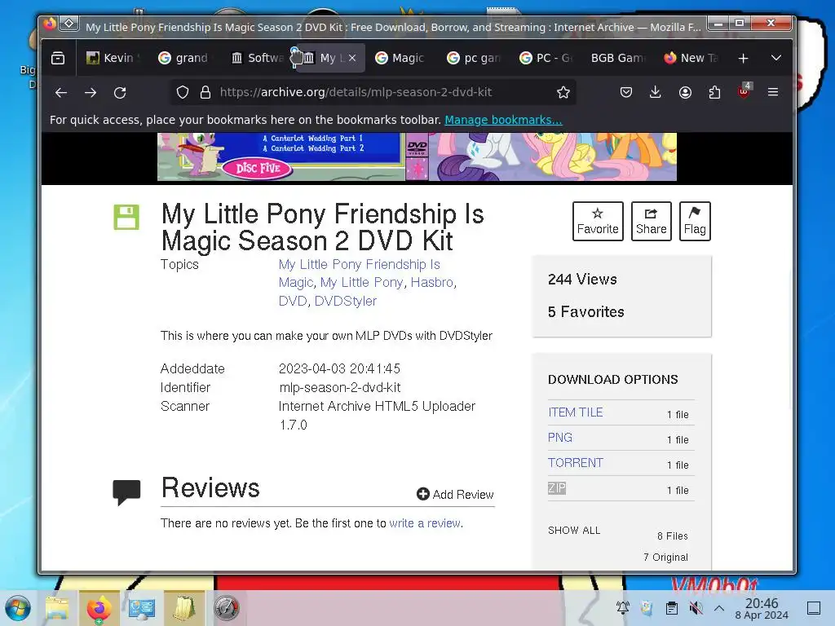The width and height of the screenshot is (835, 626).
Task: Open the Downloads panel icon
Action: pos(656,93)
